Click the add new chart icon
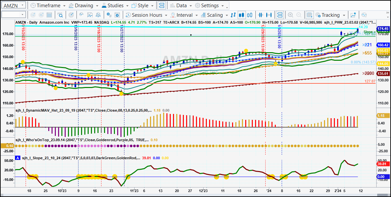This screenshot has width=391, height=197. [353, 15]
